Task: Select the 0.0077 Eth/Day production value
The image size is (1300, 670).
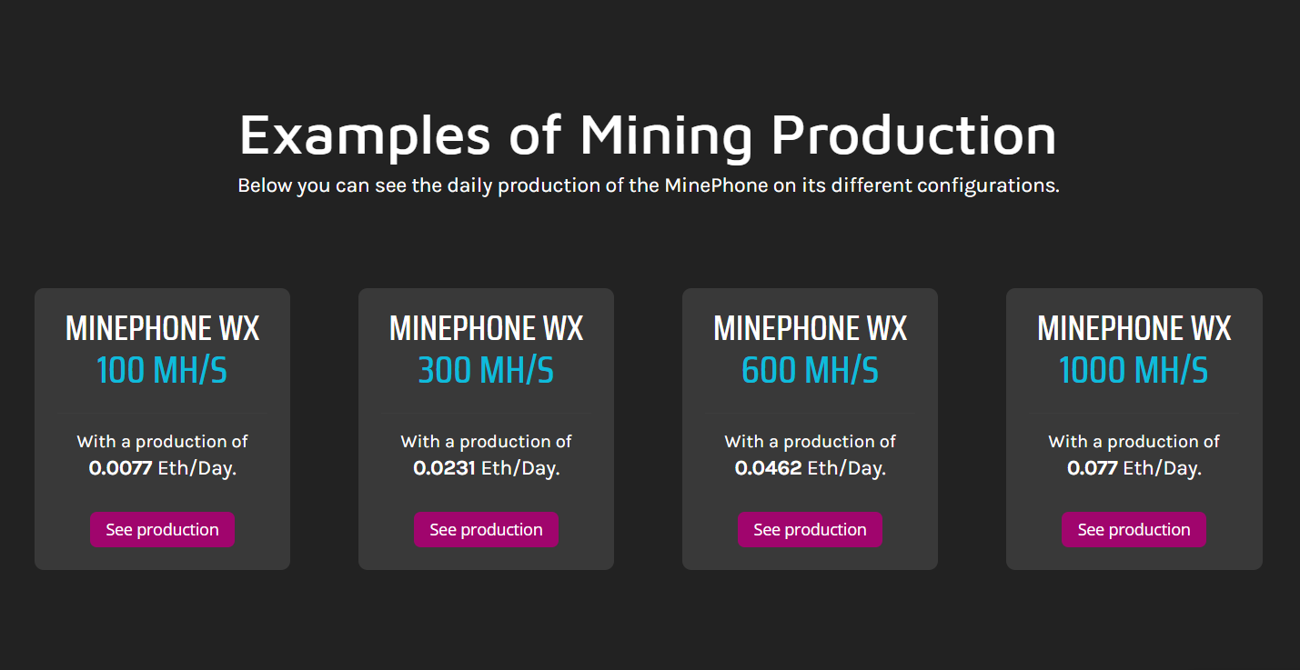Action: coord(162,469)
